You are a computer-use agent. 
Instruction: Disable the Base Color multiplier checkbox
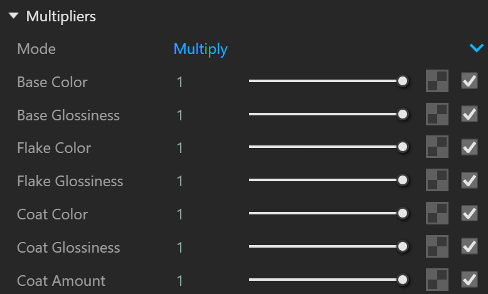(469, 81)
